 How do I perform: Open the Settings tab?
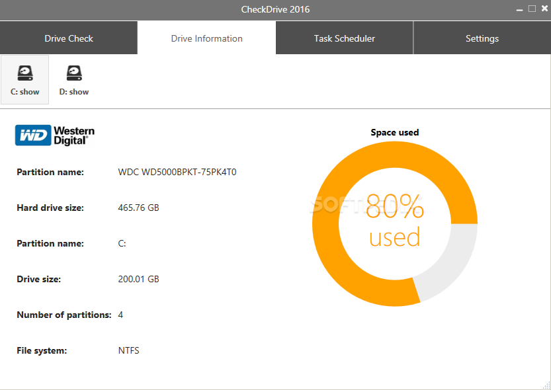(x=482, y=38)
